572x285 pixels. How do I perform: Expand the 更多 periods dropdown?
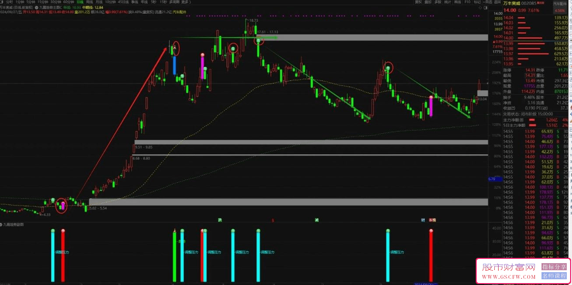pos(185,2)
